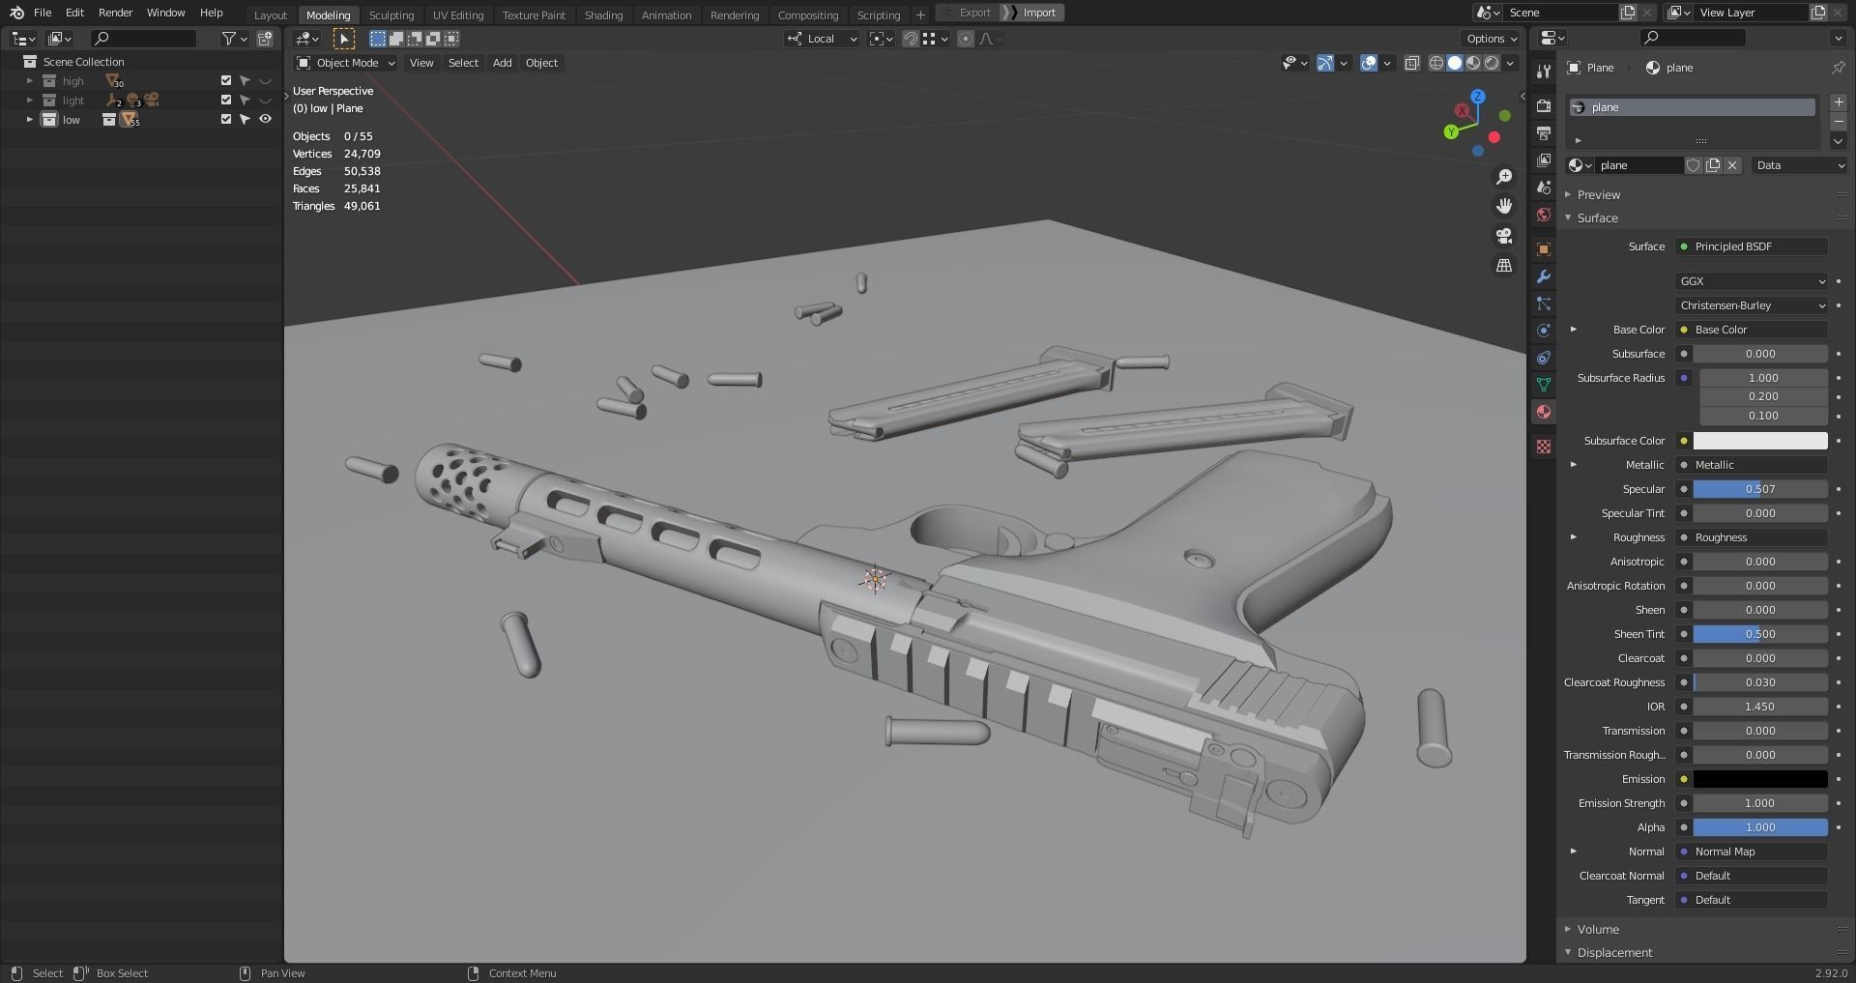
Task: Switch to the Shading workspace tab
Action: 603,14
